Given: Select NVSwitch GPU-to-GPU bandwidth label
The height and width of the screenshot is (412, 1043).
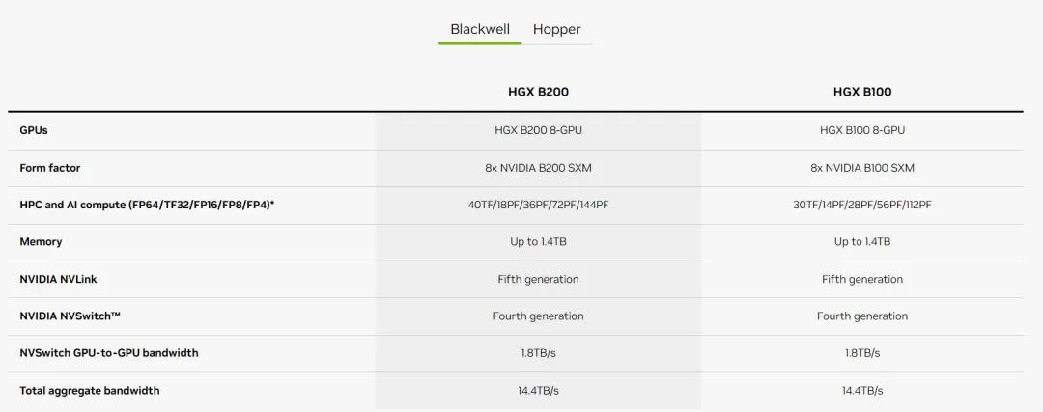Looking at the screenshot, I should [x=109, y=353].
